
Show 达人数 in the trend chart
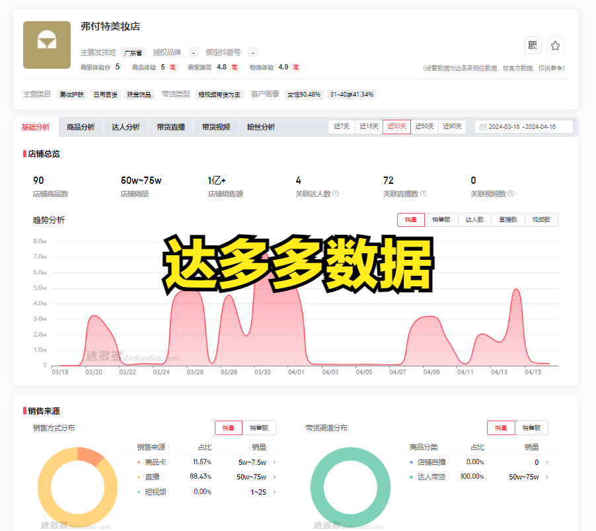coord(474,220)
